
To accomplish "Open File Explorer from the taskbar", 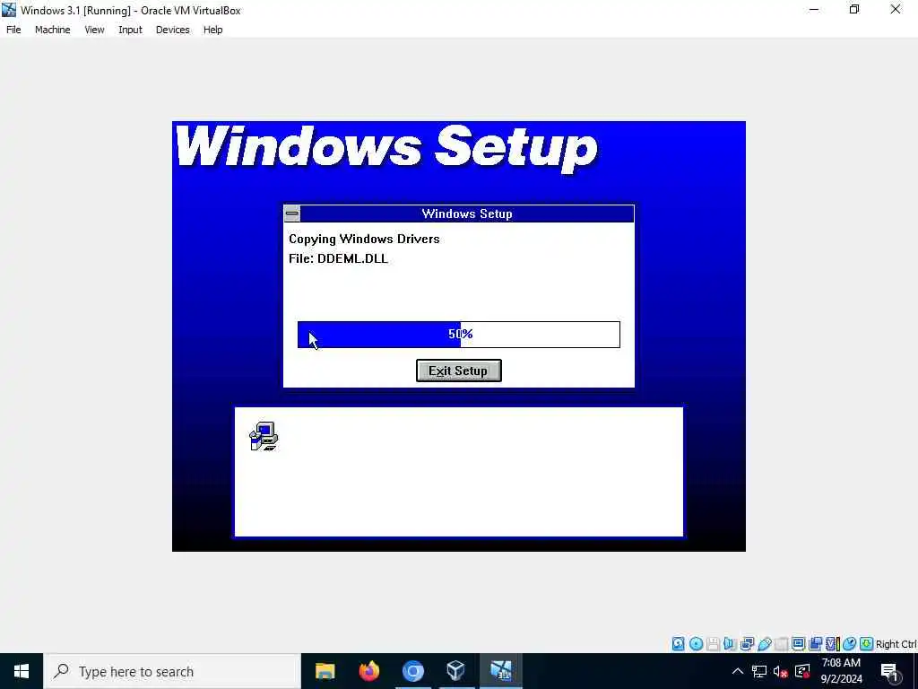I will coord(325,671).
